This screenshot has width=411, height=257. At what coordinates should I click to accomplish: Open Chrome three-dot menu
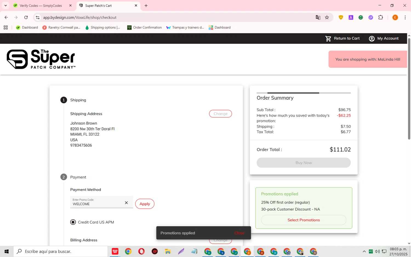click(405, 17)
